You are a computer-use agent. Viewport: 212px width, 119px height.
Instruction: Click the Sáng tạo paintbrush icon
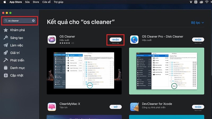pyautogui.click(x=6, y=38)
